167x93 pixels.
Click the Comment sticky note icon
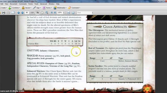click(70, 8)
